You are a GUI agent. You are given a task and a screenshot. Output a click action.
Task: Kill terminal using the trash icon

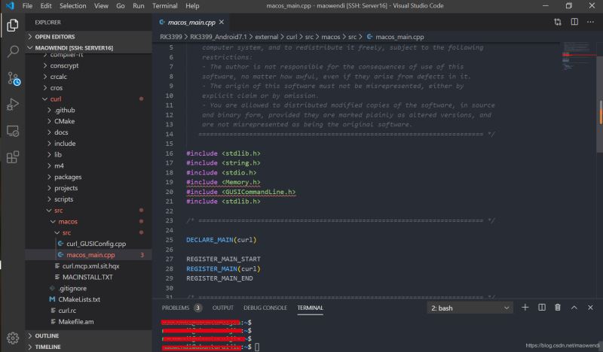[x=558, y=308]
